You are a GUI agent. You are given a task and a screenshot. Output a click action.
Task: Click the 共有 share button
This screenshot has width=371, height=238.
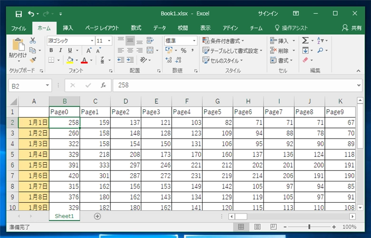(x=352, y=28)
